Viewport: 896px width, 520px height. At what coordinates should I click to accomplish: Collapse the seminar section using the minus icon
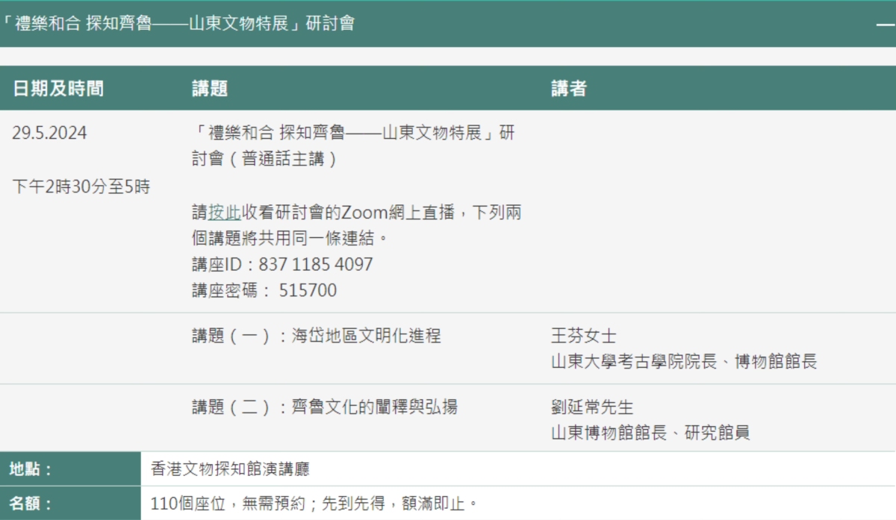tap(886, 24)
